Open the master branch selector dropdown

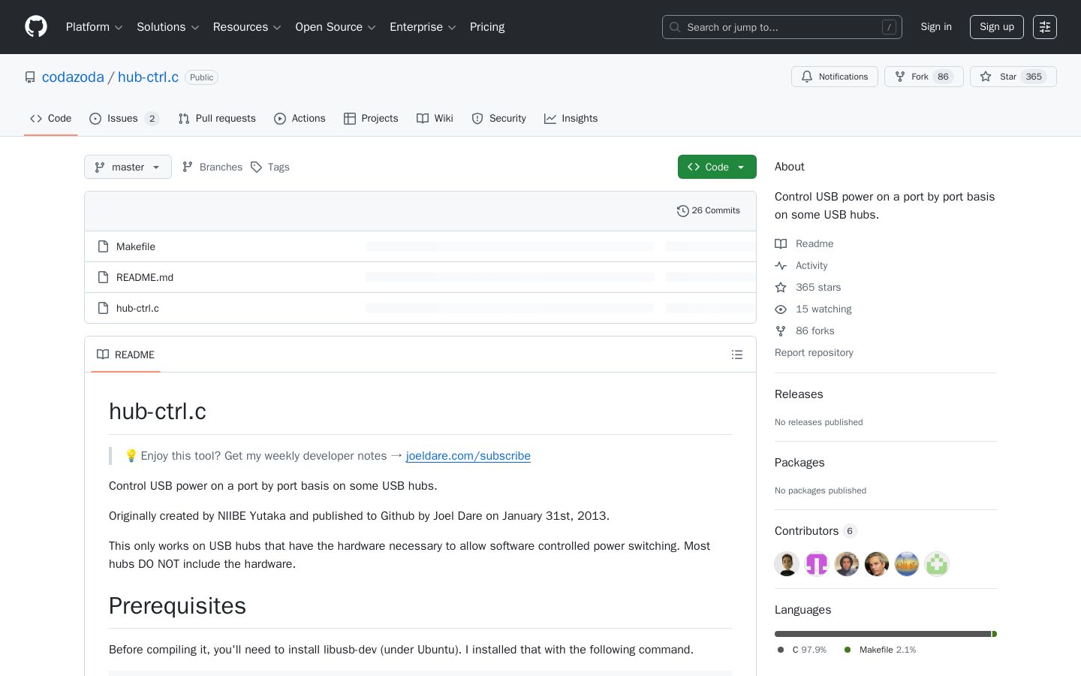tap(128, 167)
